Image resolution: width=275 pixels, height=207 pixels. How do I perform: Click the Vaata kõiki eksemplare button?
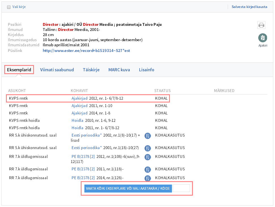point(128,188)
